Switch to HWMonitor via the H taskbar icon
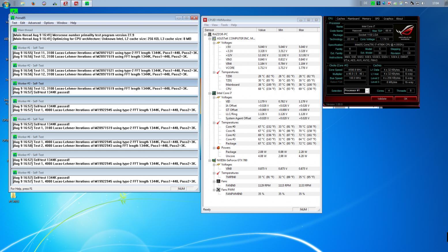This screenshot has width=448, height=252. point(76,3)
